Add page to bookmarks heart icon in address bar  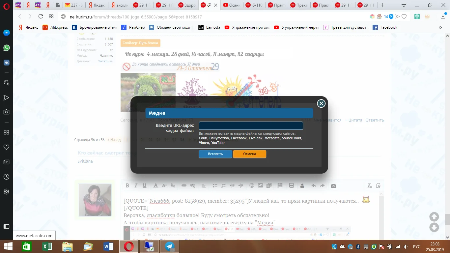404,16
